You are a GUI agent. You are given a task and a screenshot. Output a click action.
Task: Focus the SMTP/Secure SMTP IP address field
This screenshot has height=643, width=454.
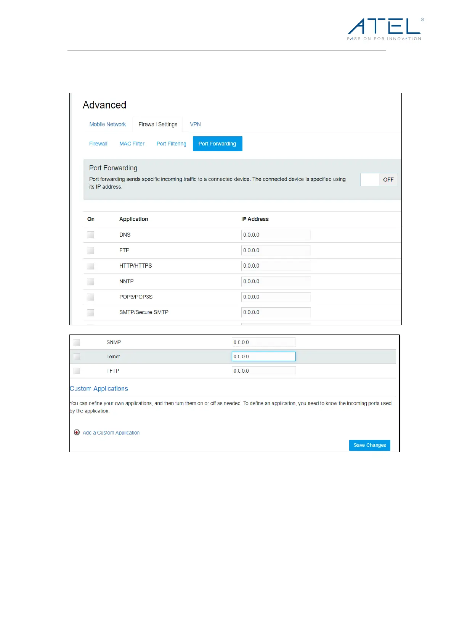point(276,312)
